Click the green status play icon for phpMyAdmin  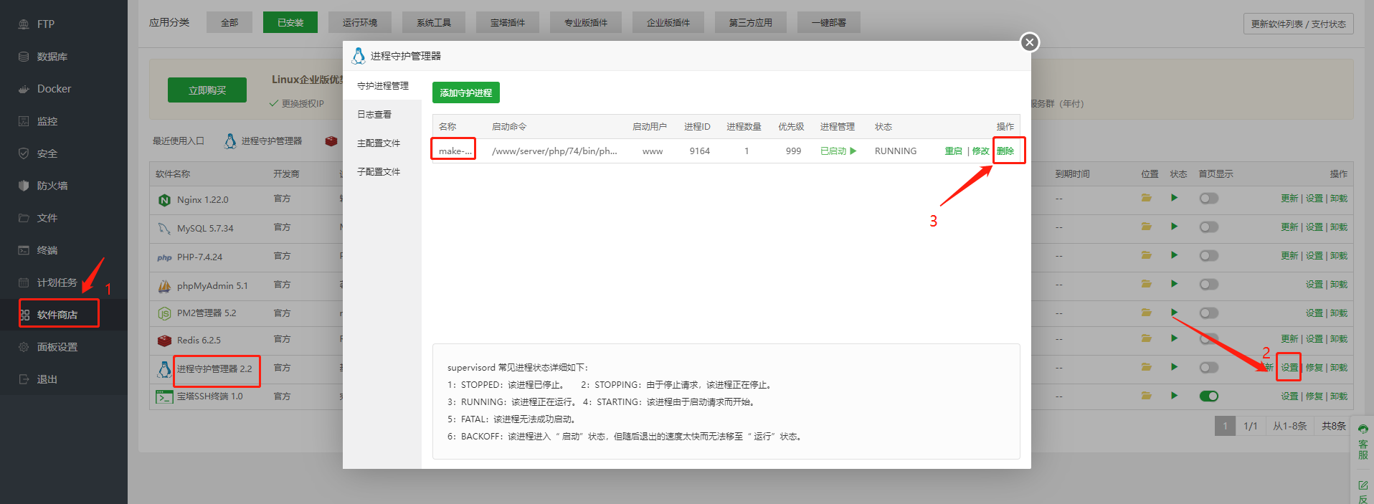[1174, 284]
